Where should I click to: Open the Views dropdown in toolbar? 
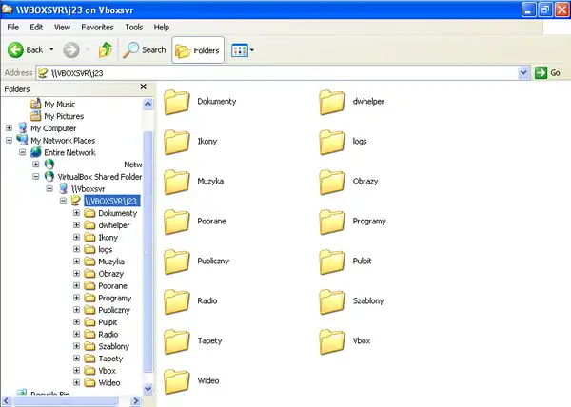pos(243,49)
